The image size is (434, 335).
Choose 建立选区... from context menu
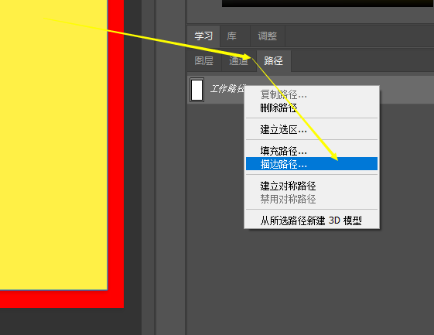[312, 129]
